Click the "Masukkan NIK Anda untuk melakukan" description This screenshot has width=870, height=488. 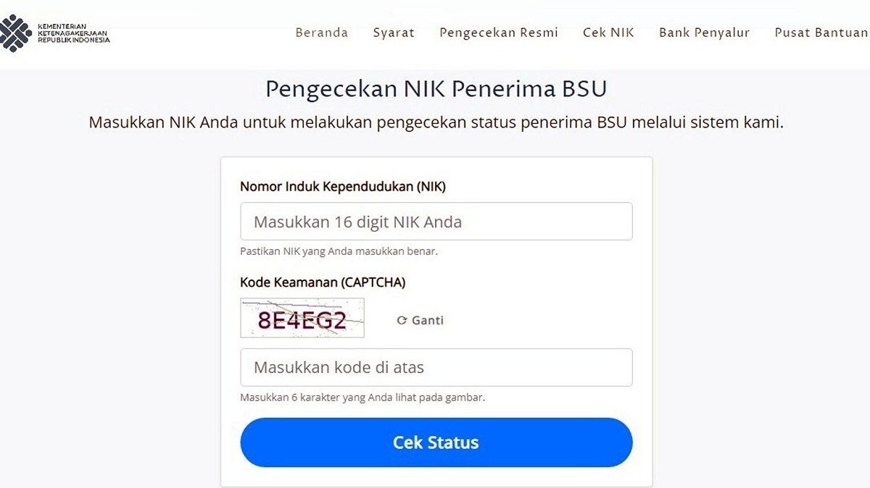(x=436, y=122)
